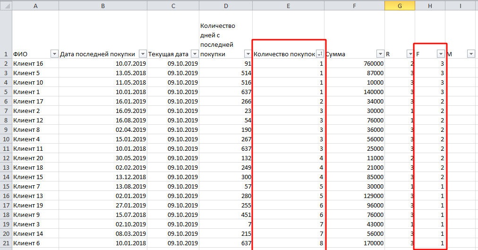
Task: Open the filter dropdown in cell H1
Action: click(441, 54)
